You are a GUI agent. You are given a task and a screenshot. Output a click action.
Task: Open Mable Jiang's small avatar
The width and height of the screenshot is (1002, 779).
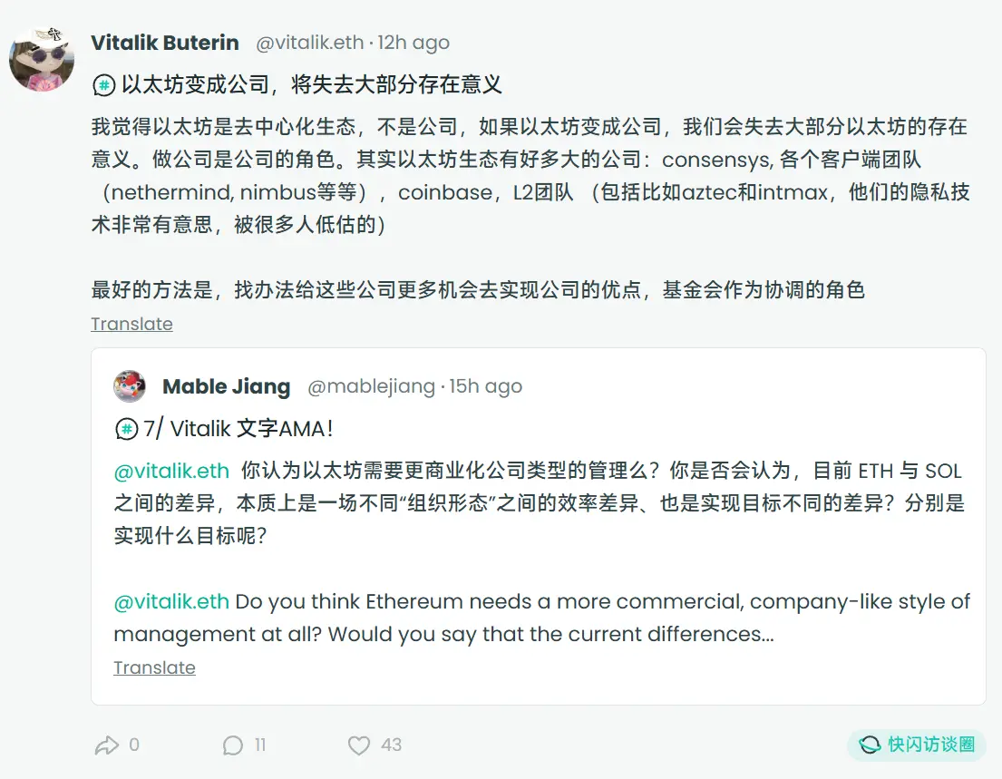coord(130,386)
